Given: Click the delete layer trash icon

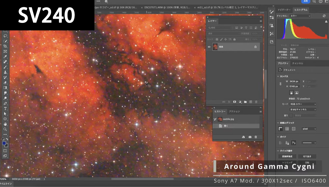Looking at the screenshot, I should click(x=256, y=102).
